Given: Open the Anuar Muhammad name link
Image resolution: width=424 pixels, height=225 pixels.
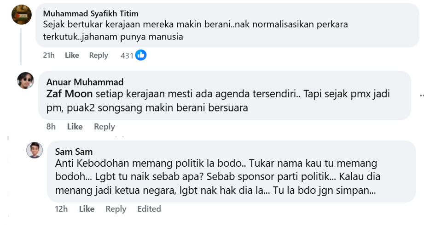Looking at the screenshot, I should (85, 82).
